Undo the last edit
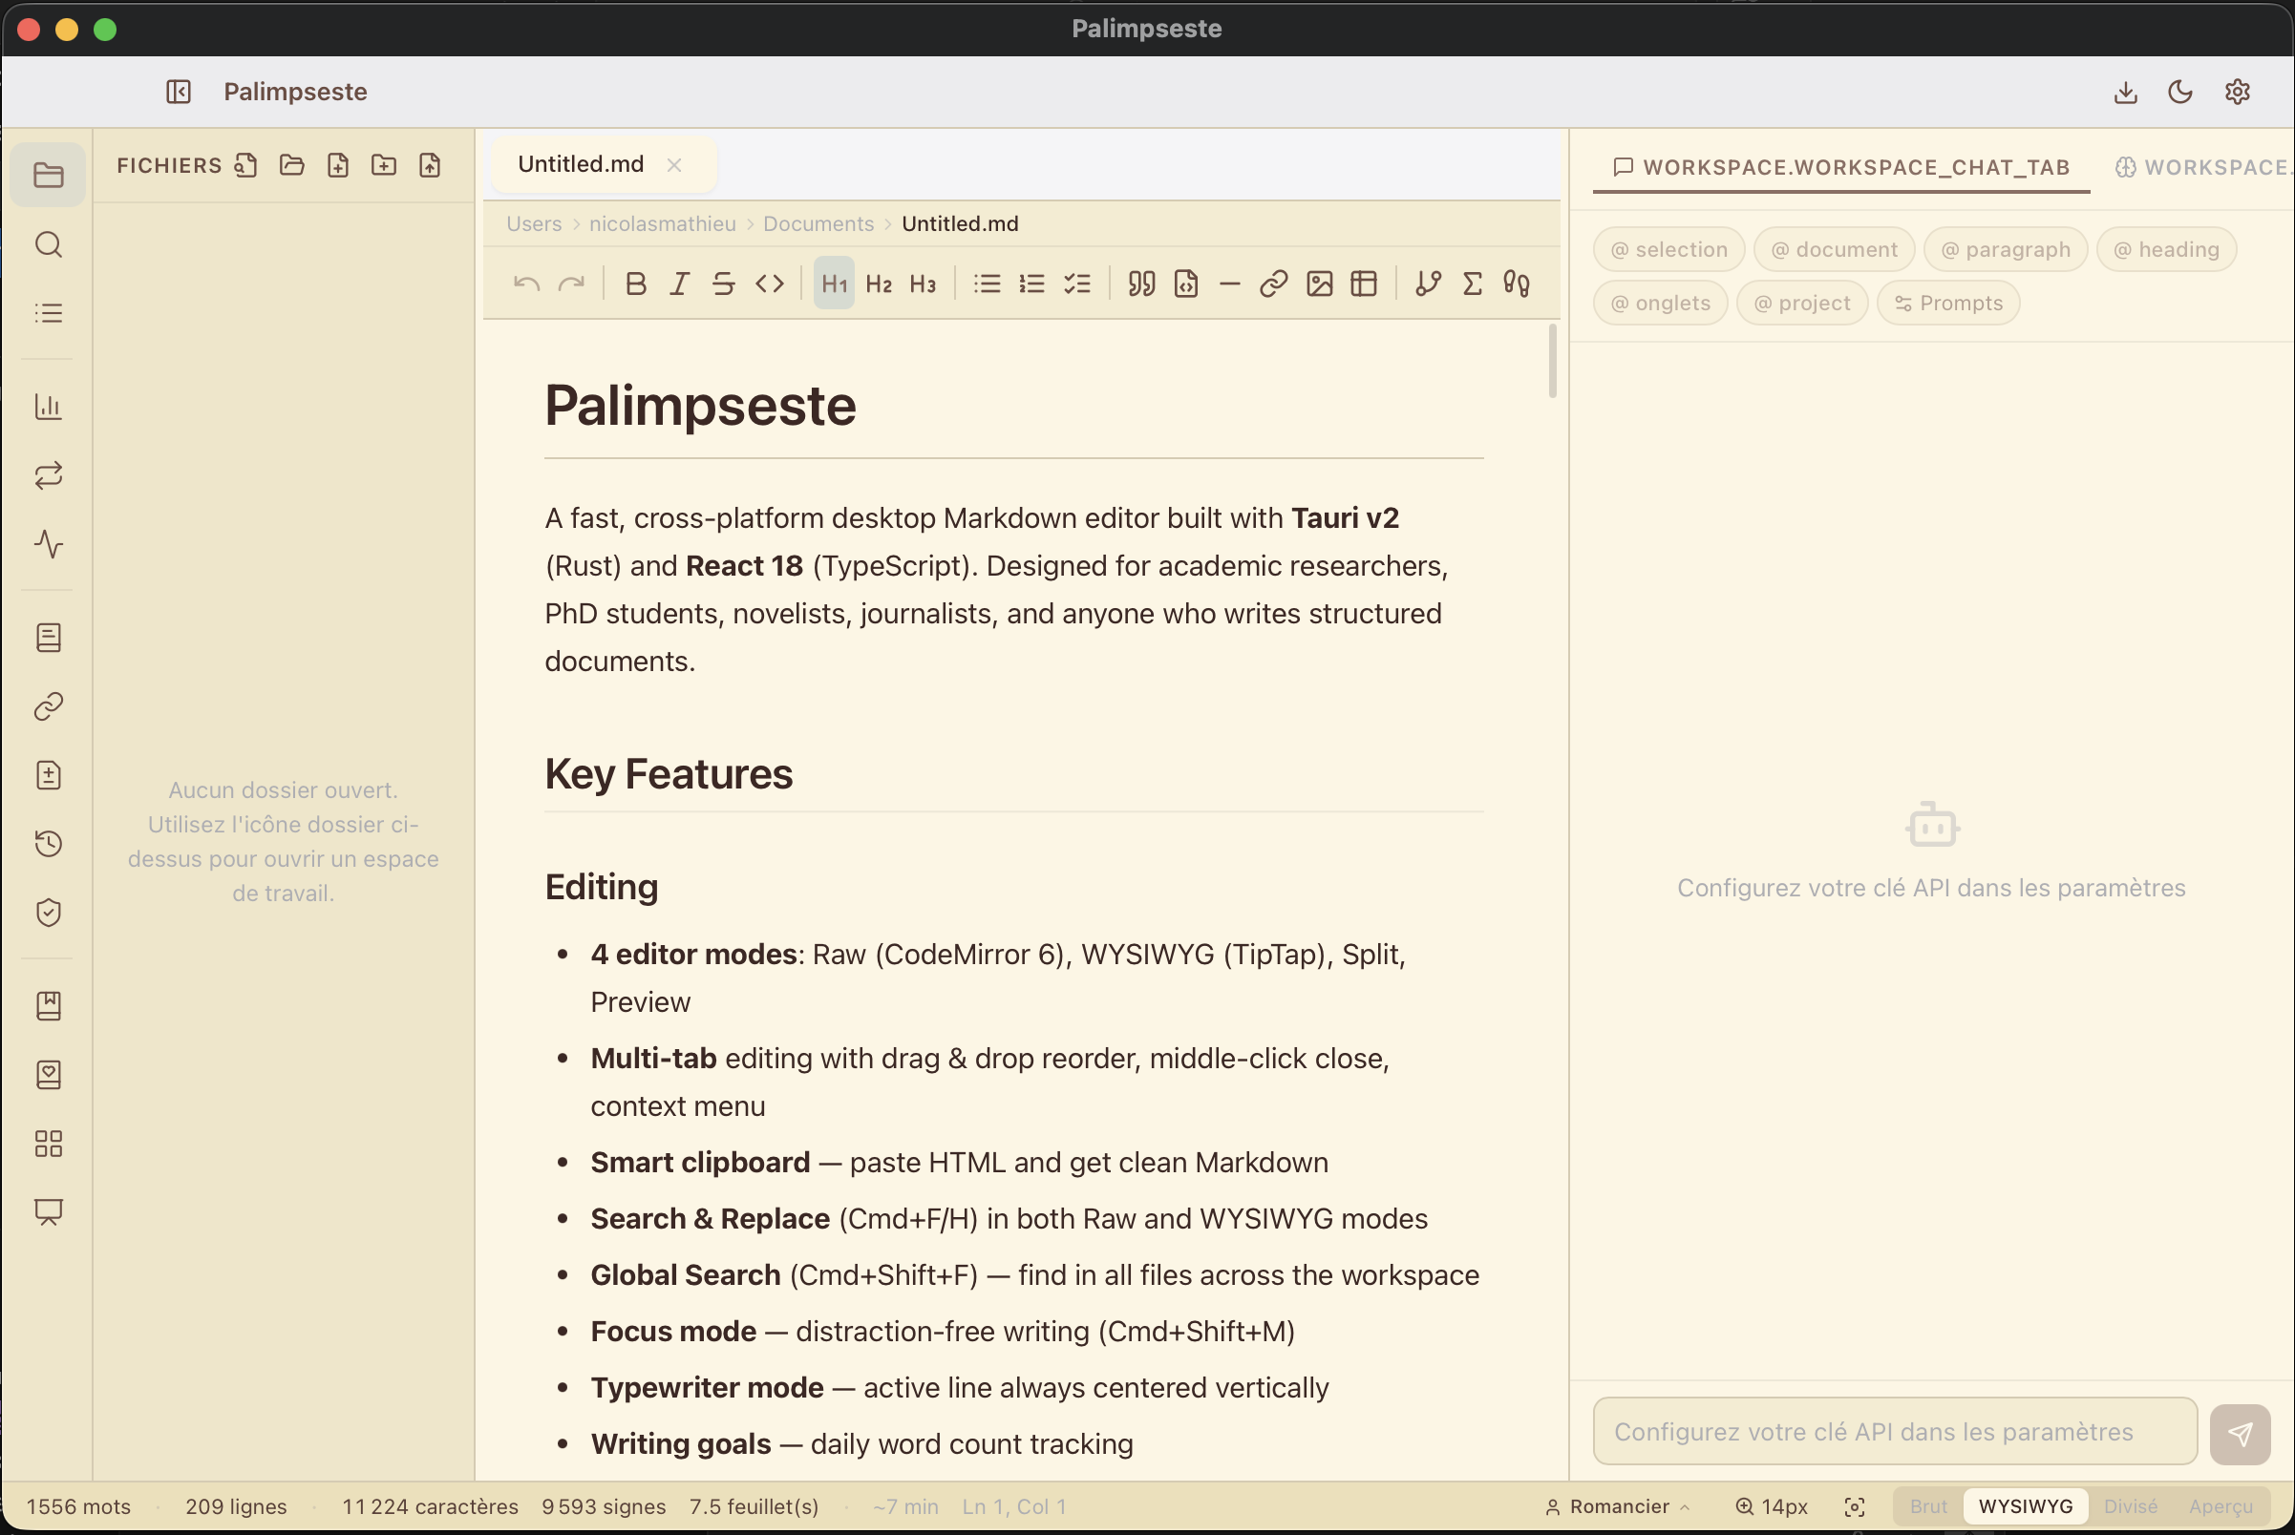Screen dimensions: 2295x1535 coord(527,284)
